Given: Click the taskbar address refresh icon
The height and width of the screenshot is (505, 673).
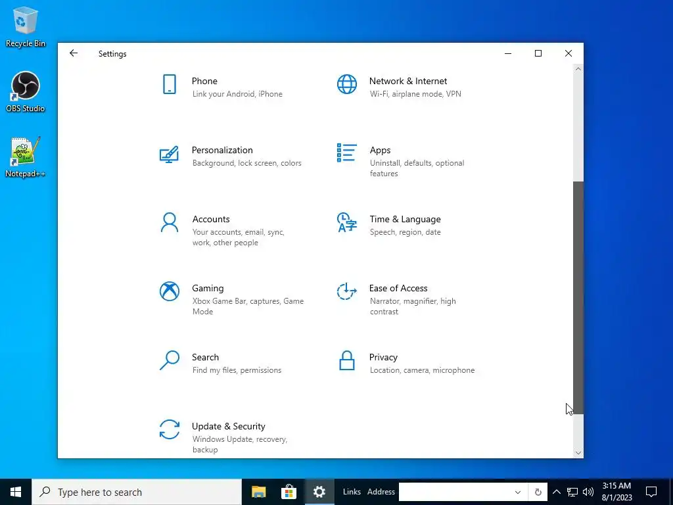Looking at the screenshot, I should pos(538,492).
